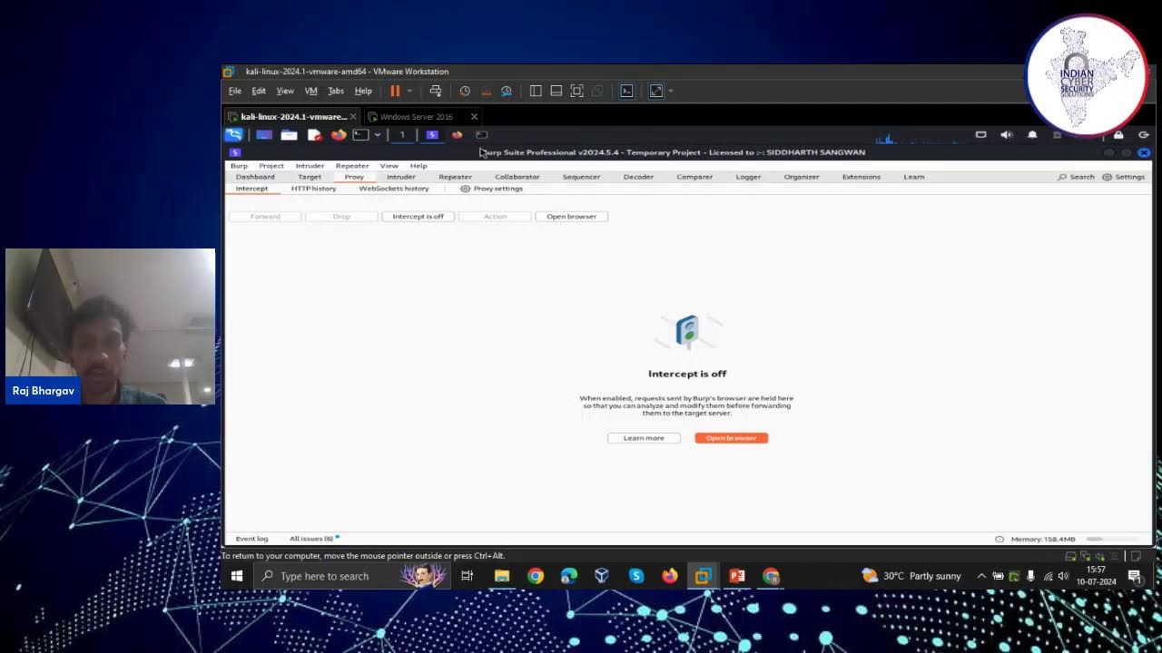Open the VMware Tabs menu

[x=336, y=91]
